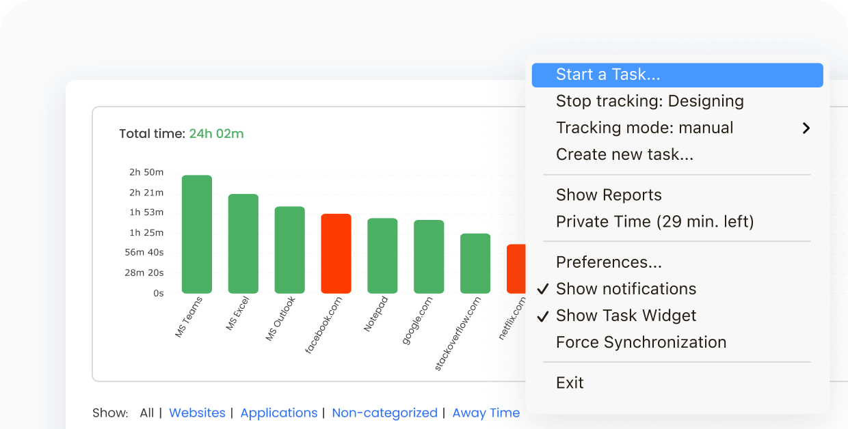Viewport: 848px width, 429px height.
Task: Disable Show notifications
Action: [x=626, y=288]
